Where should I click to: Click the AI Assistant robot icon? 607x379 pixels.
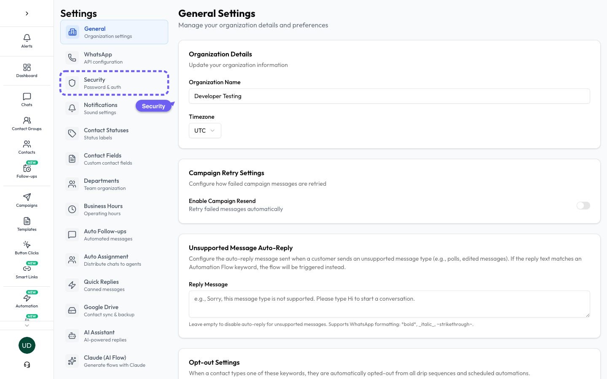[72, 336]
